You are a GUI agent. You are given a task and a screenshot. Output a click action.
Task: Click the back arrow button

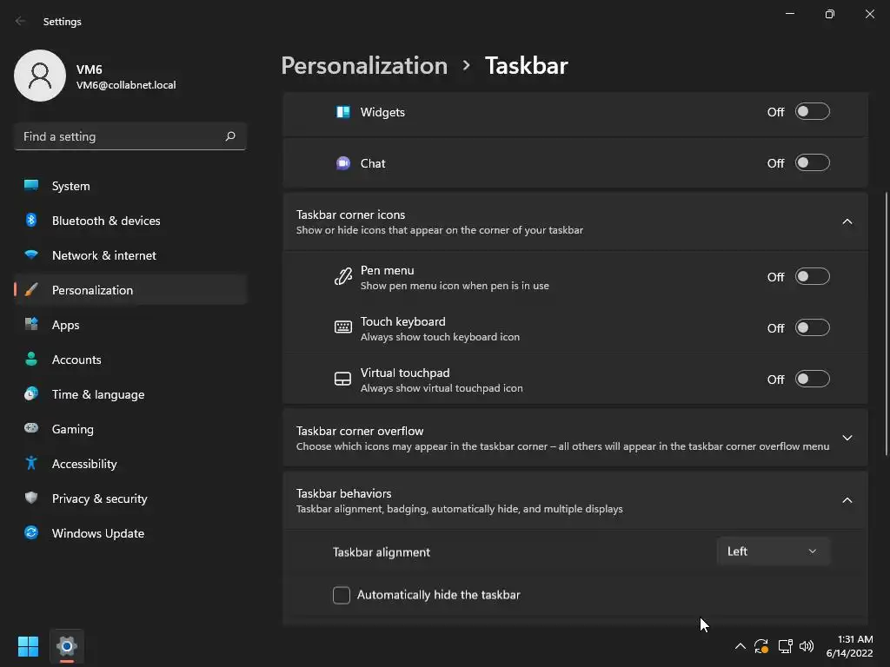pos(21,22)
